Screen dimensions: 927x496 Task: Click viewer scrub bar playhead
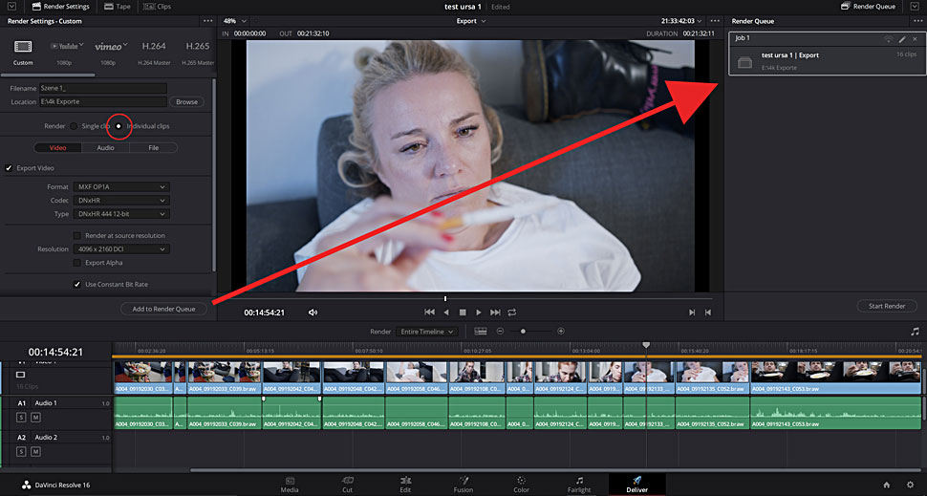point(445,299)
